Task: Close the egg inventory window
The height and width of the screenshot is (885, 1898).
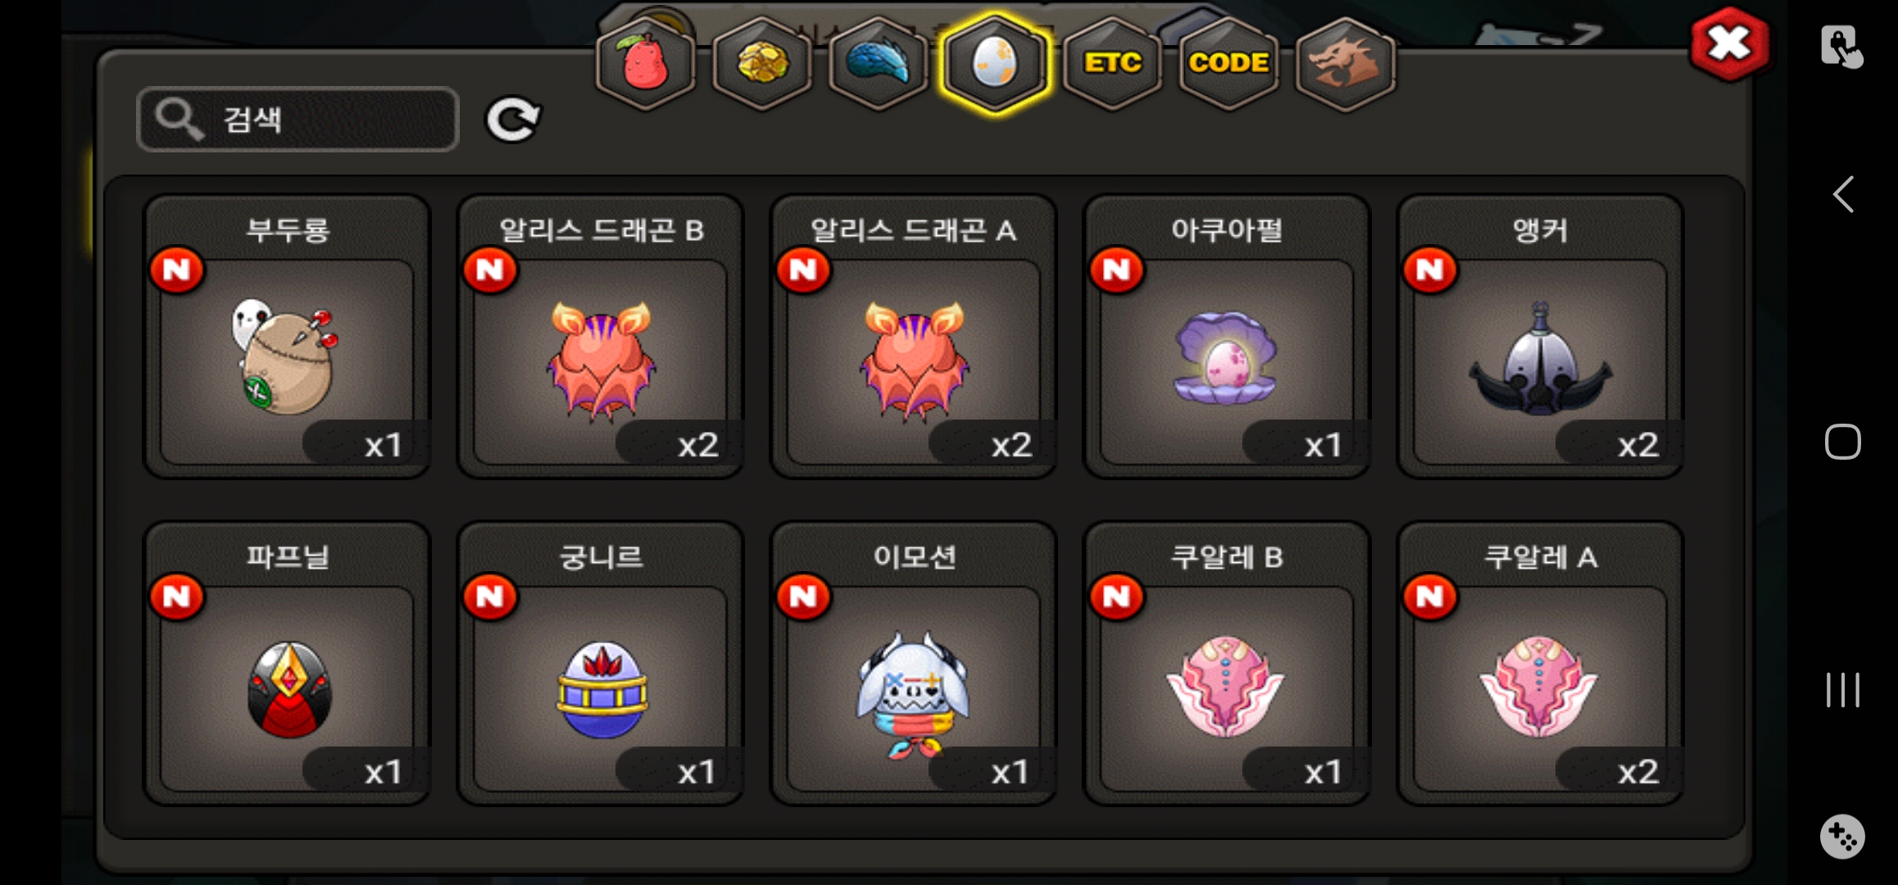Action: (1729, 44)
